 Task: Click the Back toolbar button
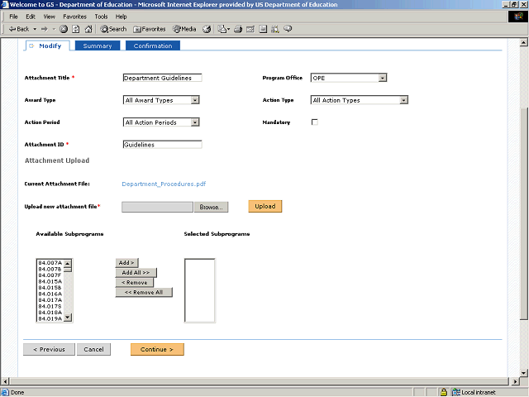coord(19,29)
